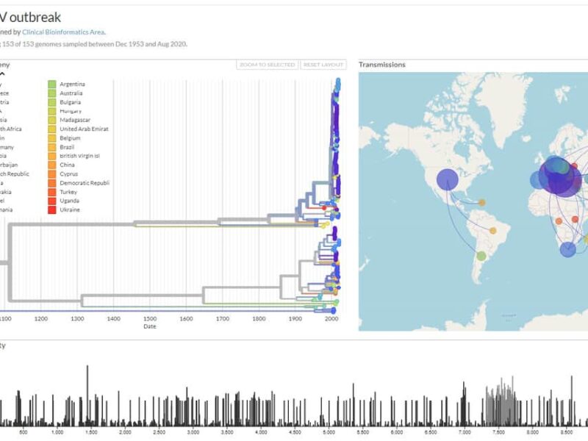Image resolution: width=588 pixels, height=441 pixels.
Task: Click the Ukraine red legend swatch
Action: point(52,209)
